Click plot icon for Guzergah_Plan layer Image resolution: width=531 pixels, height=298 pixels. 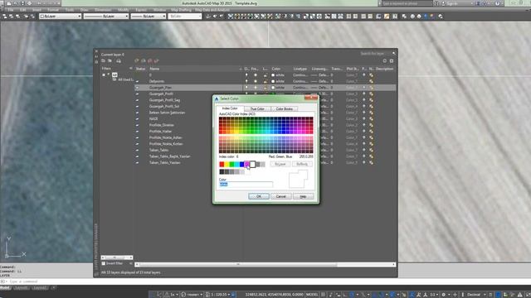tap(364, 88)
